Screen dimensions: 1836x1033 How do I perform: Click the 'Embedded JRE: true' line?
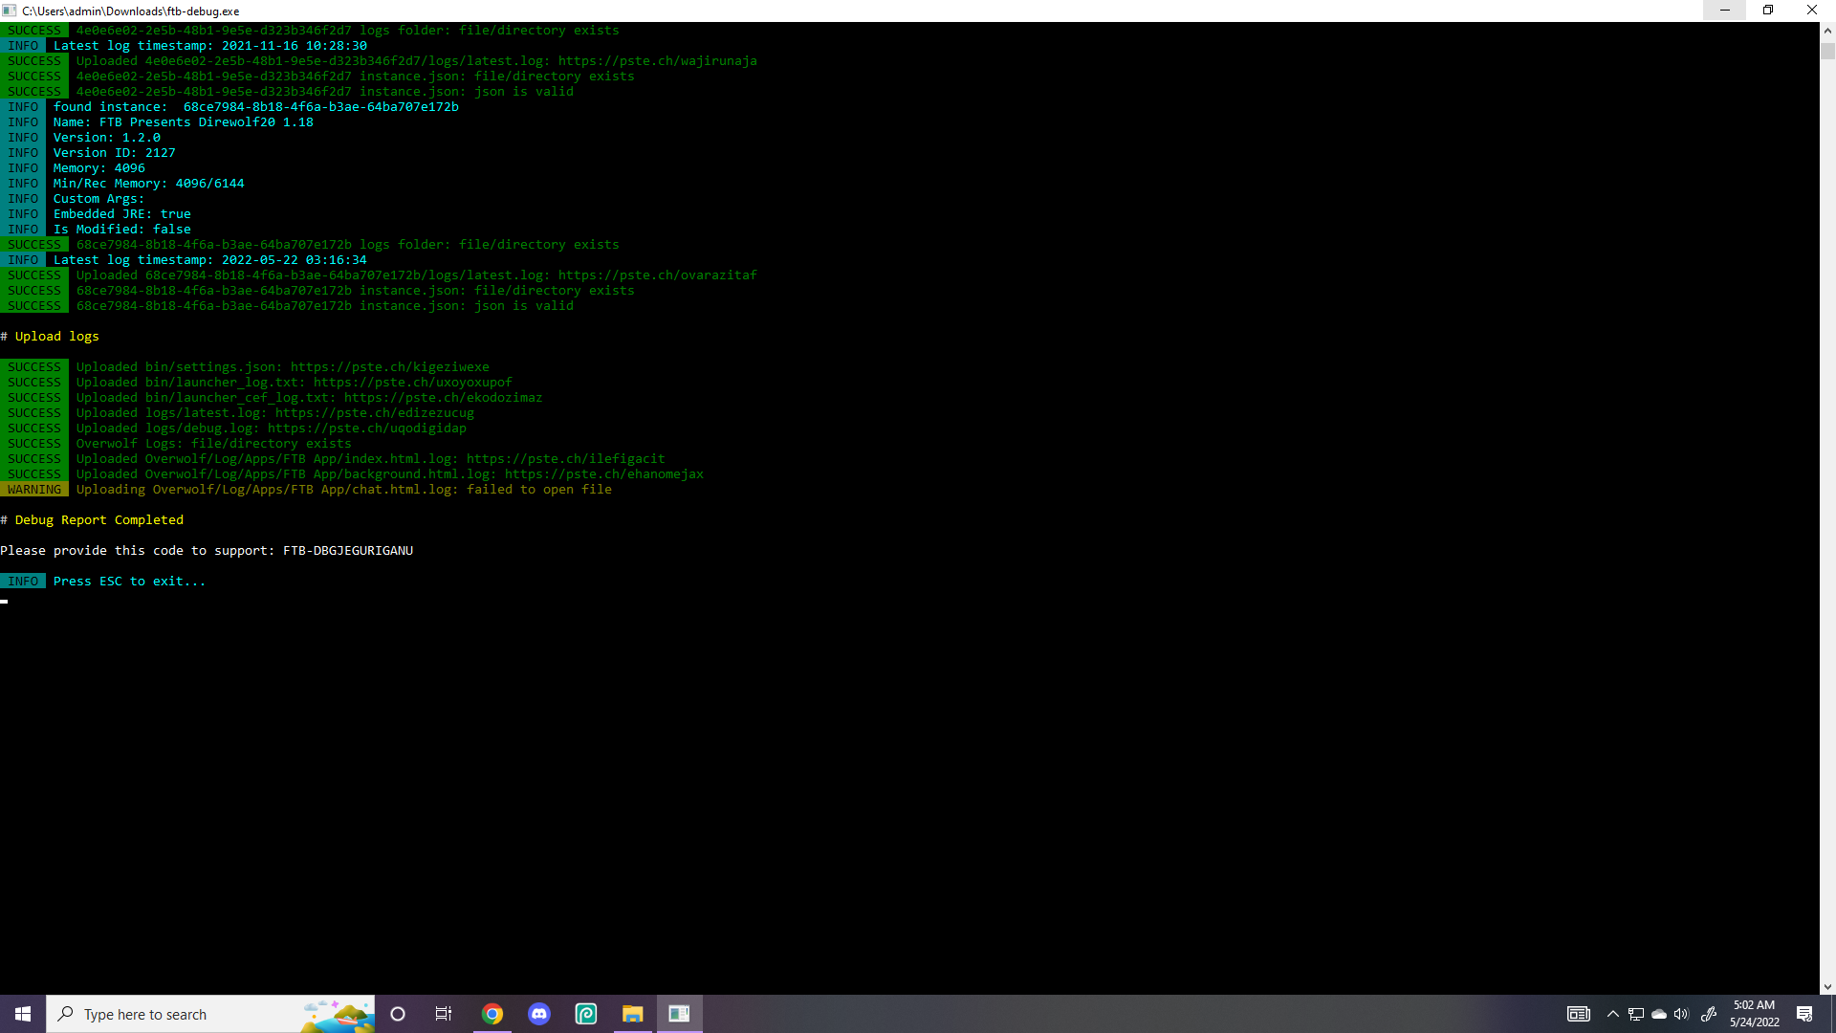tap(122, 214)
